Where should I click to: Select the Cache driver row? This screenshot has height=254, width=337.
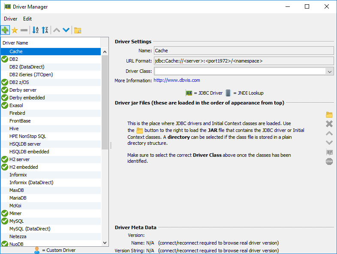click(x=51, y=51)
